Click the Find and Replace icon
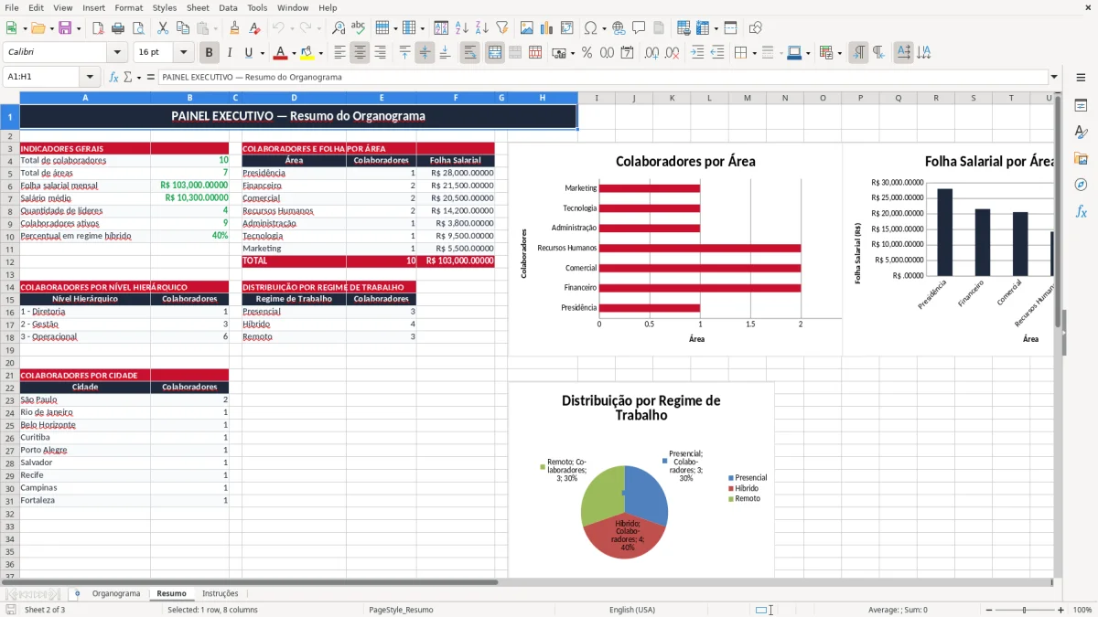Screen dimensions: 1098x617 tap(339, 28)
